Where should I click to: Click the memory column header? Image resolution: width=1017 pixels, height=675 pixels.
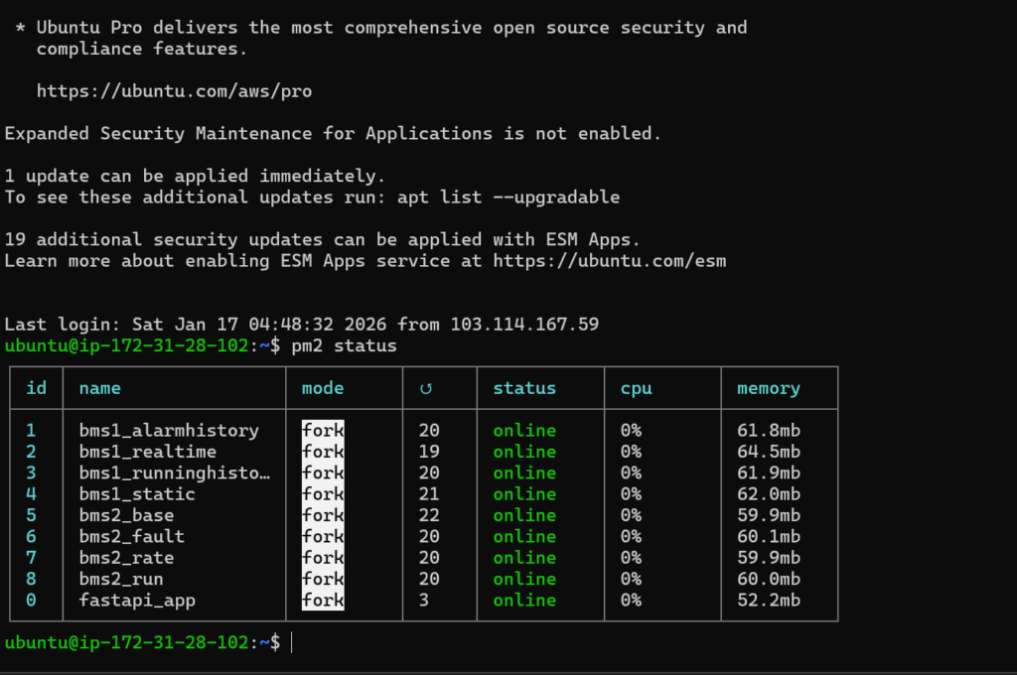768,388
